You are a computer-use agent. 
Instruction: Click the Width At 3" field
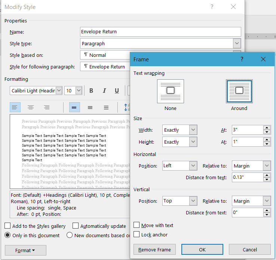pos(248,130)
